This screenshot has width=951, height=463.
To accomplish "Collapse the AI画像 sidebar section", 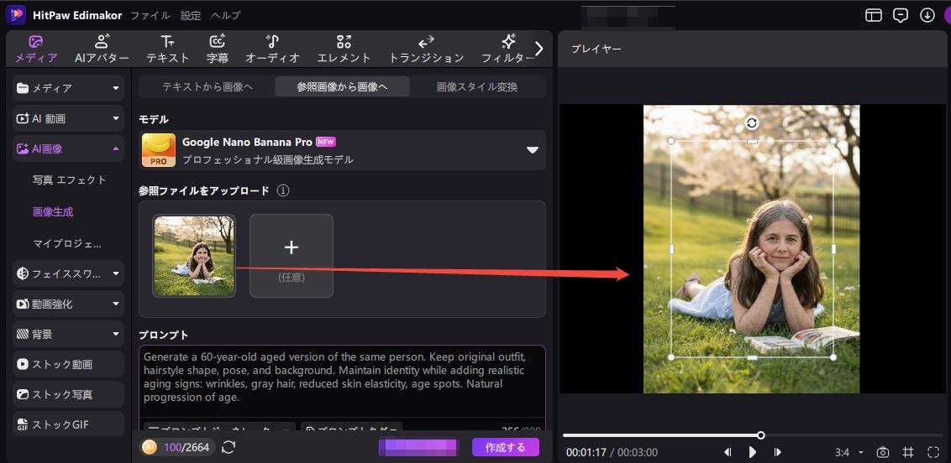I will [68, 149].
